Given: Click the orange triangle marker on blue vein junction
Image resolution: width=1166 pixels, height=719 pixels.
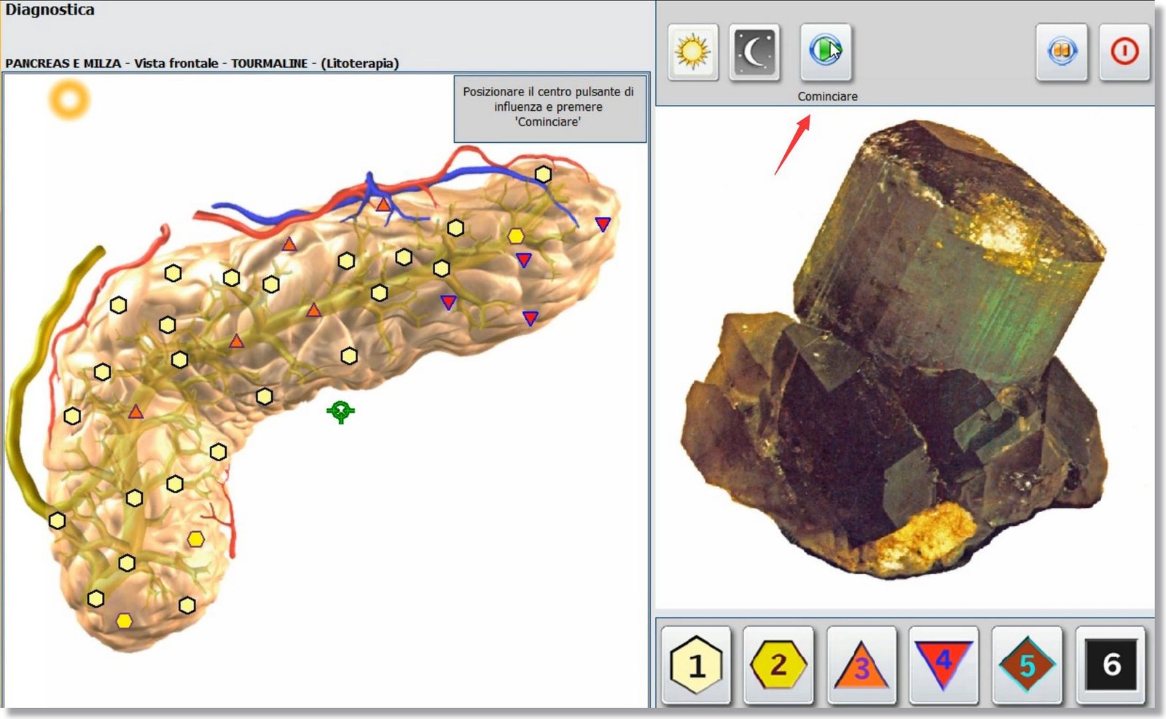Looking at the screenshot, I should tap(383, 204).
